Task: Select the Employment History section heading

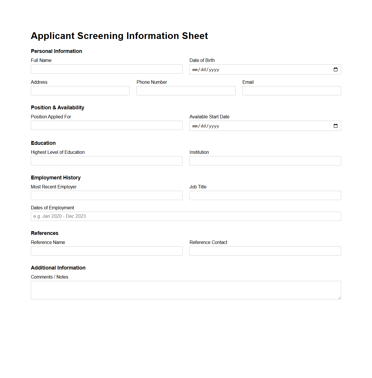Action: click(56, 177)
